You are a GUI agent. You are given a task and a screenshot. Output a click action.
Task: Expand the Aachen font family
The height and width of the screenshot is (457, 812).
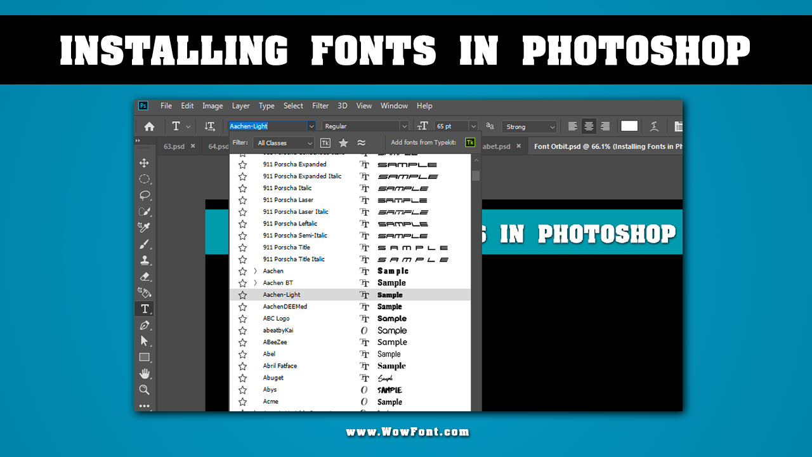tap(256, 271)
